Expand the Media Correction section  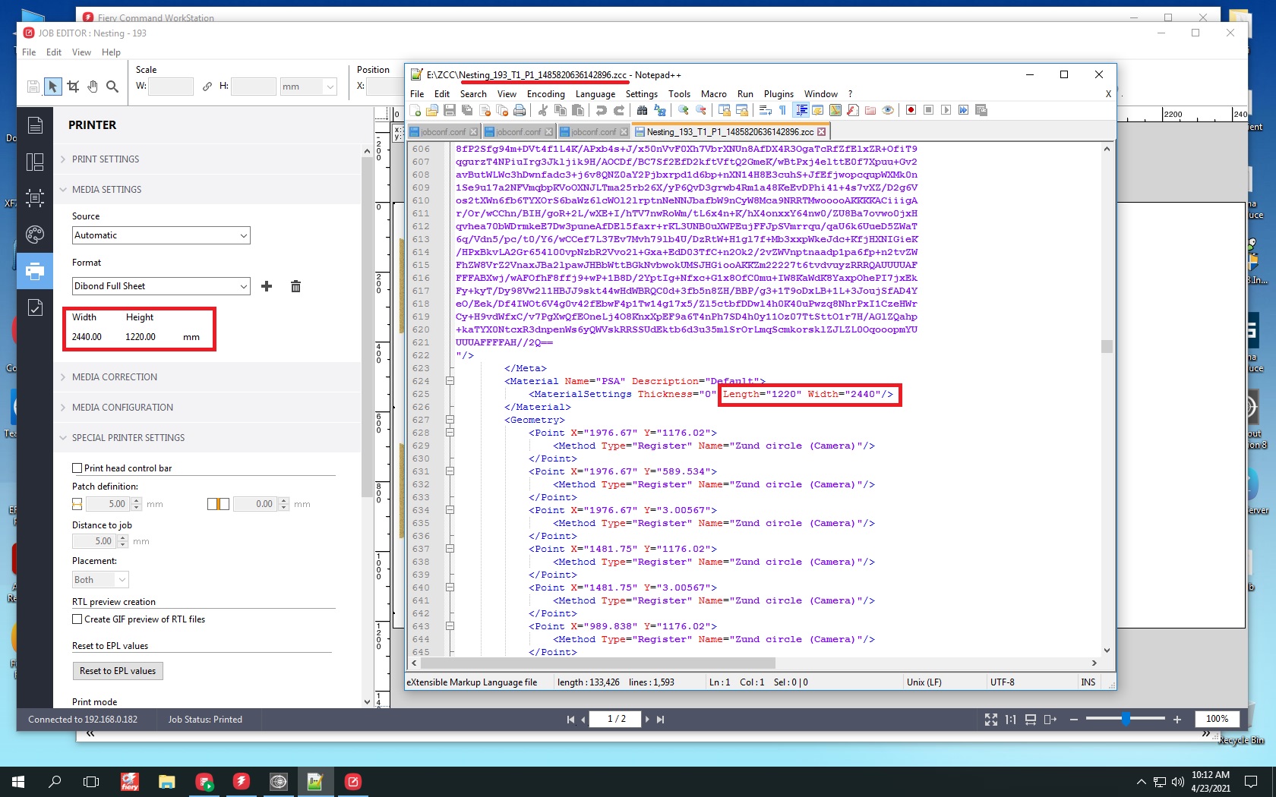tap(115, 377)
